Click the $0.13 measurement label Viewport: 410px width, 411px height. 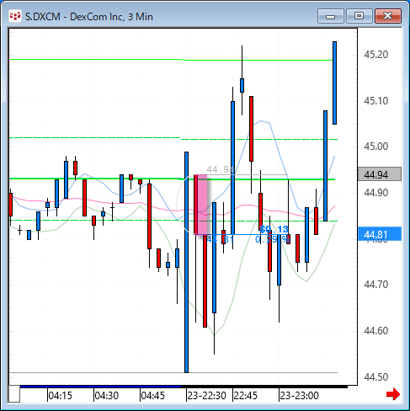(x=274, y=229)
